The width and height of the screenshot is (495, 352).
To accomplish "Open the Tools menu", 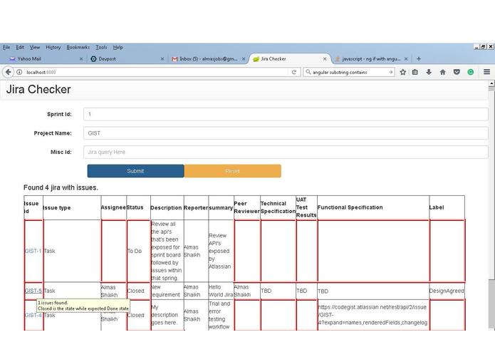I will tap(101, 47).
